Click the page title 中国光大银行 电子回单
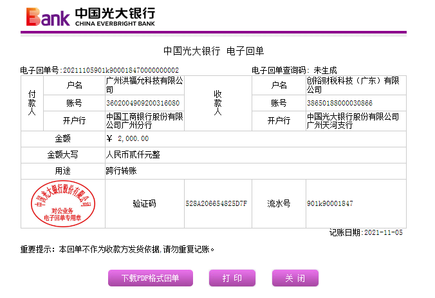The height and width of the screenshot is (298, 435). point(214,51)
